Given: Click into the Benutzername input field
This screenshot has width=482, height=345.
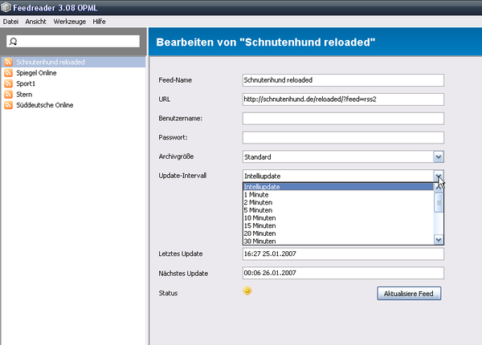Looking at the screenshot, I should pos(342,119).
